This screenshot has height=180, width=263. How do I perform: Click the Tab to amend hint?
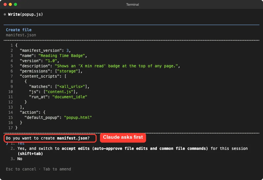[57, 169]
